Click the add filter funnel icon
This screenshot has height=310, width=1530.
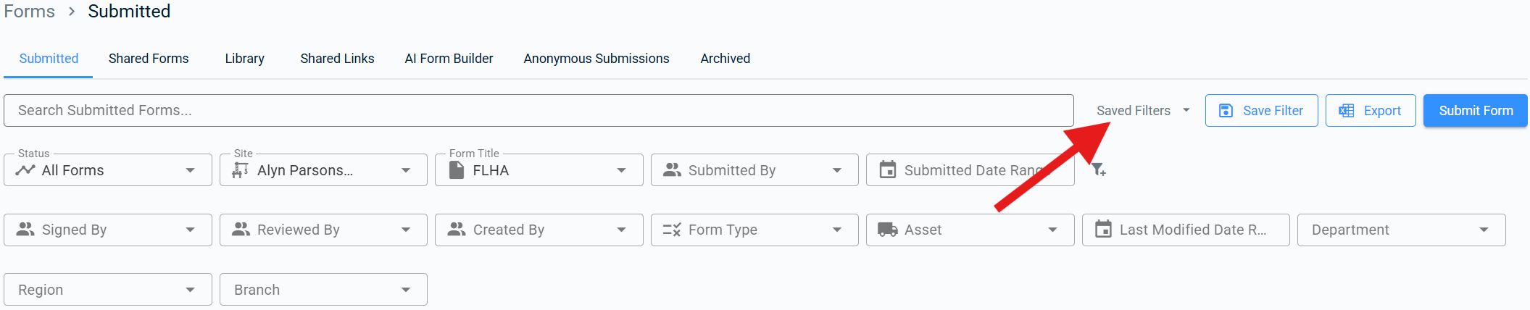[1099, 169]
